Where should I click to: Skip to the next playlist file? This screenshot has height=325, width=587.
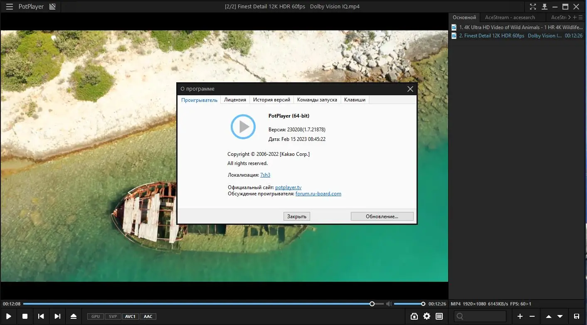tap(57, 316)
